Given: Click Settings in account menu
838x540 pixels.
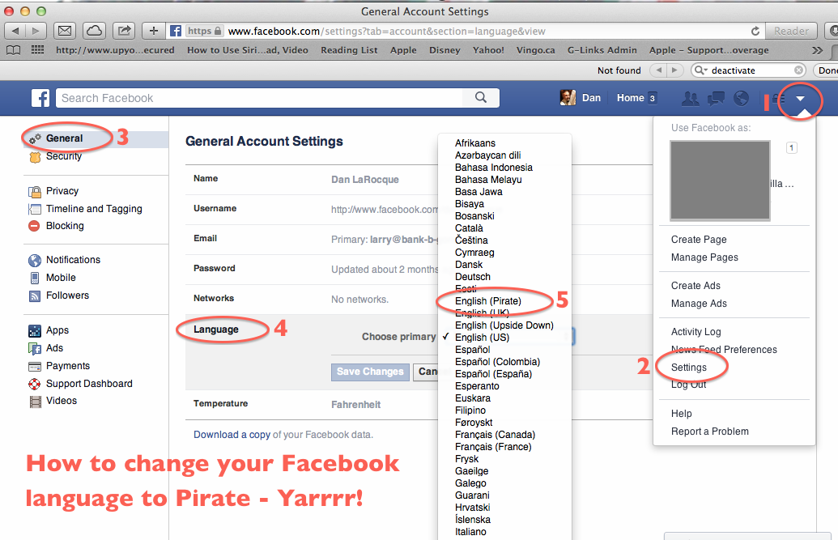Looking at the screenshot, I should coord(688,368).
